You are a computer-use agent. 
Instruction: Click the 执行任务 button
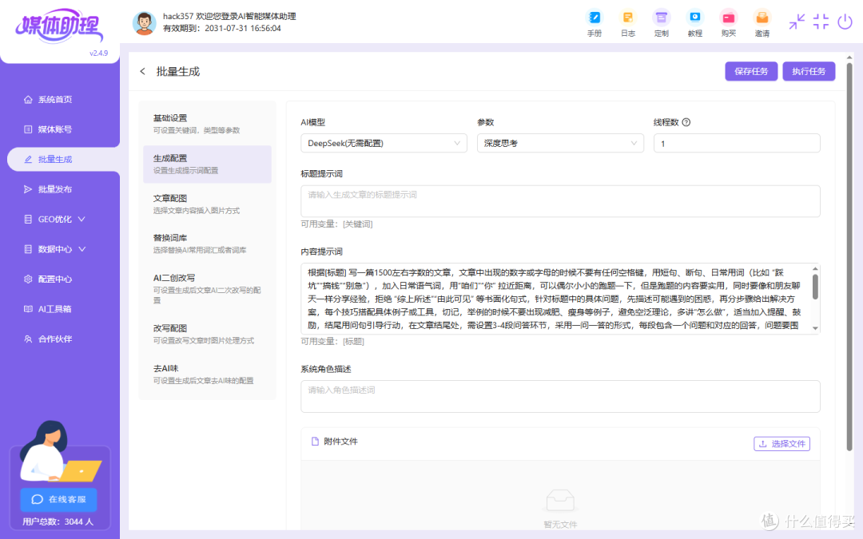click(x=809, y=72)
